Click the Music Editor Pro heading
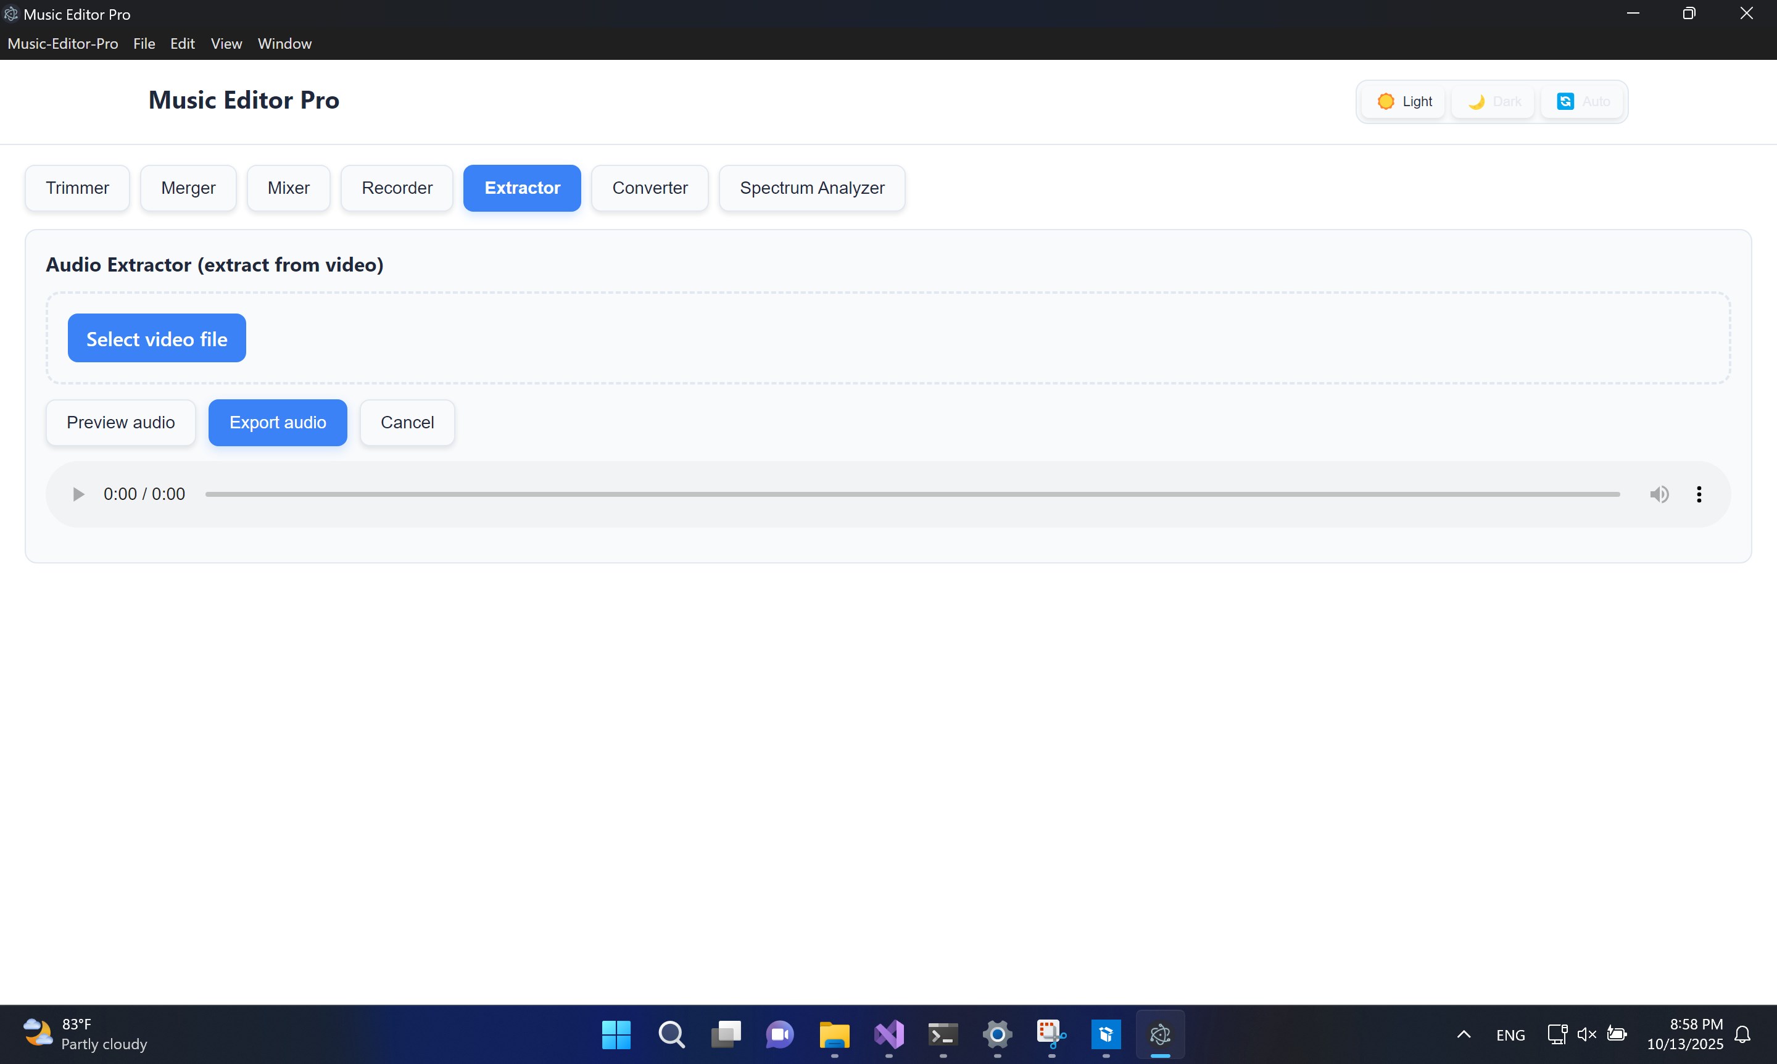Image resolution: width=1777 pixels, height=1064 pixels. coord(244,99)
